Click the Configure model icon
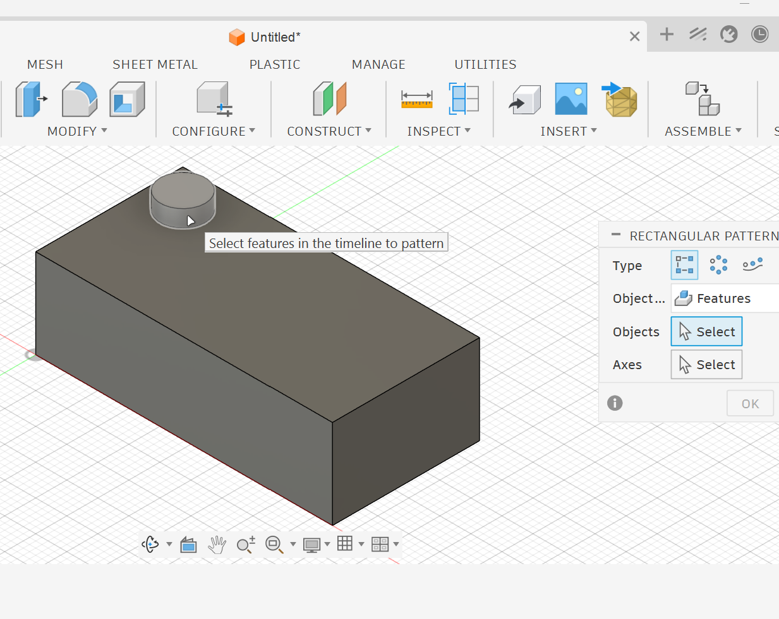Viewport: 779px width, 619px height. [215, 99]
